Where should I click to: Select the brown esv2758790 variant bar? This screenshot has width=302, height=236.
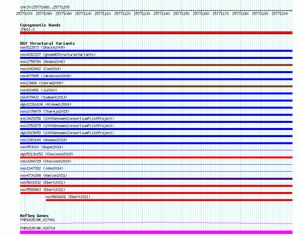coord(156,65)
